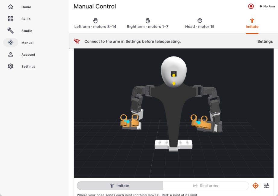Click the Studio wrench icon
Viewport: 278px width, 196px height.
(x=11, y=30)
